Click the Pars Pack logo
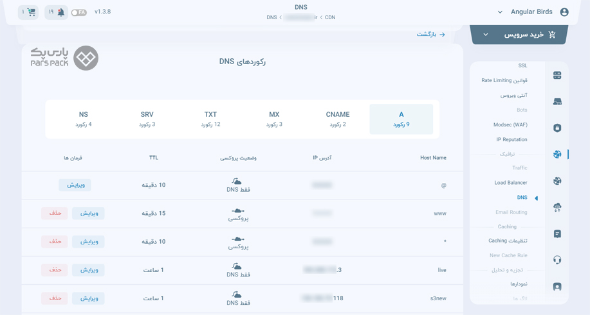The width and height of the screenshot is (590, 315). [x=64, y=58]
